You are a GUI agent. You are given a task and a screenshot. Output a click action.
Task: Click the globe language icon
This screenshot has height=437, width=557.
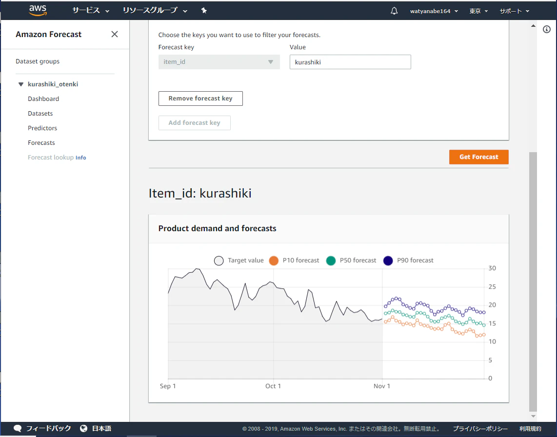83,429
